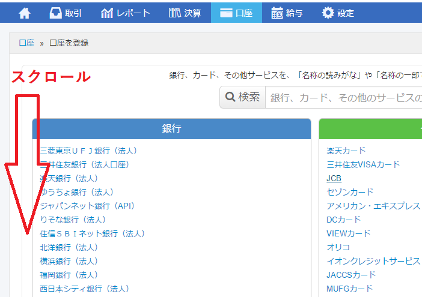The image size is (422, 297).
Task: Go to the home icon in navigation bar
Action: click(x=25, y=13)
